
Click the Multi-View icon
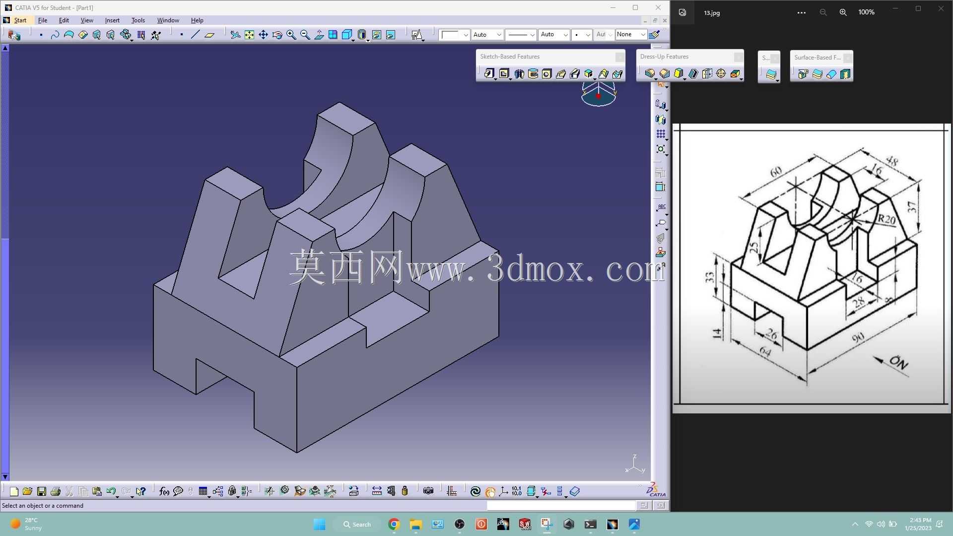click(333, 35)
